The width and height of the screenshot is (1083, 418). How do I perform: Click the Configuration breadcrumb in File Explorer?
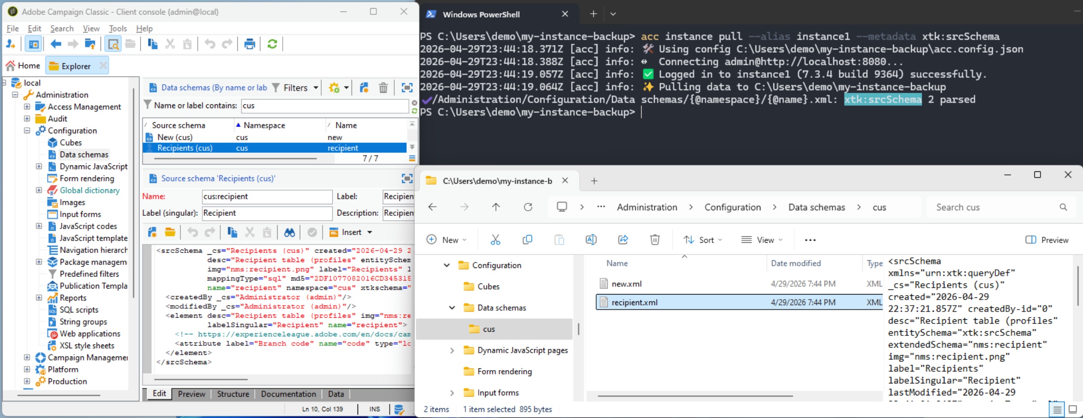733,207
